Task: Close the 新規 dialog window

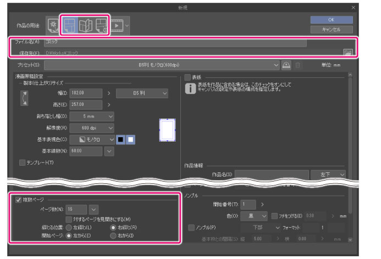Action: 354,8
